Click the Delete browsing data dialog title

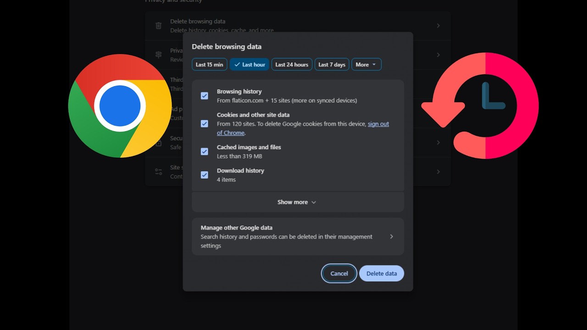(x=227, y=47)
